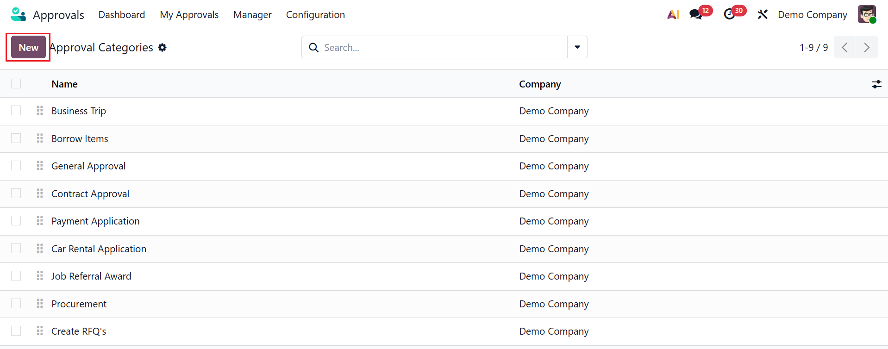The image size is (888, 349).
Task: Go to the Dashboard menu
Action: (x=122, y=15)
